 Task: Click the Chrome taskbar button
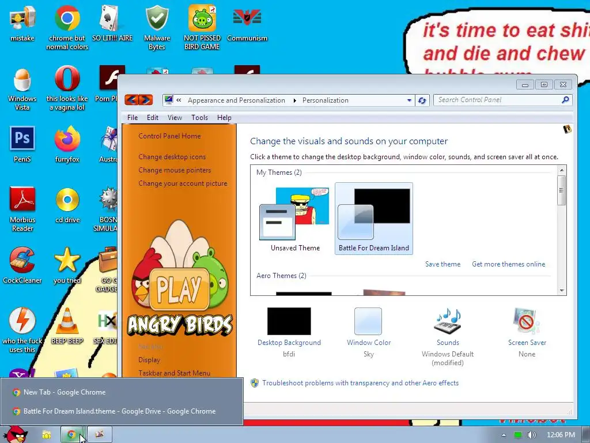click(72, 435)
